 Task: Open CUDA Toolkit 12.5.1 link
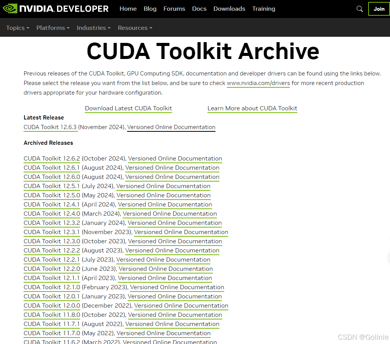point(52,186)
